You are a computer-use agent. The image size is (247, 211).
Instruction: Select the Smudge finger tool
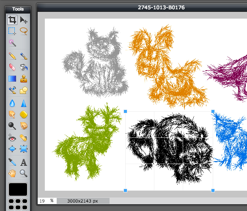pyautogui.click(x=12, y=115)
